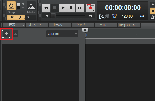The height and width of the screenshot is (101, 155).
Task: Click the Fast Forward button
Action: 79,8
